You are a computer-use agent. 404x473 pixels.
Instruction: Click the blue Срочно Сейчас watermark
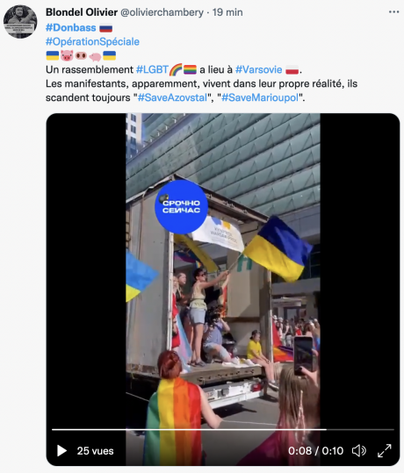tap(181, 206)
